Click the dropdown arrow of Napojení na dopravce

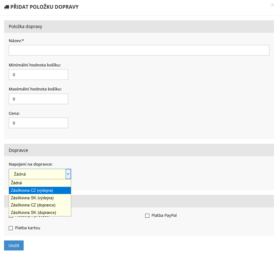coord(68,174)
